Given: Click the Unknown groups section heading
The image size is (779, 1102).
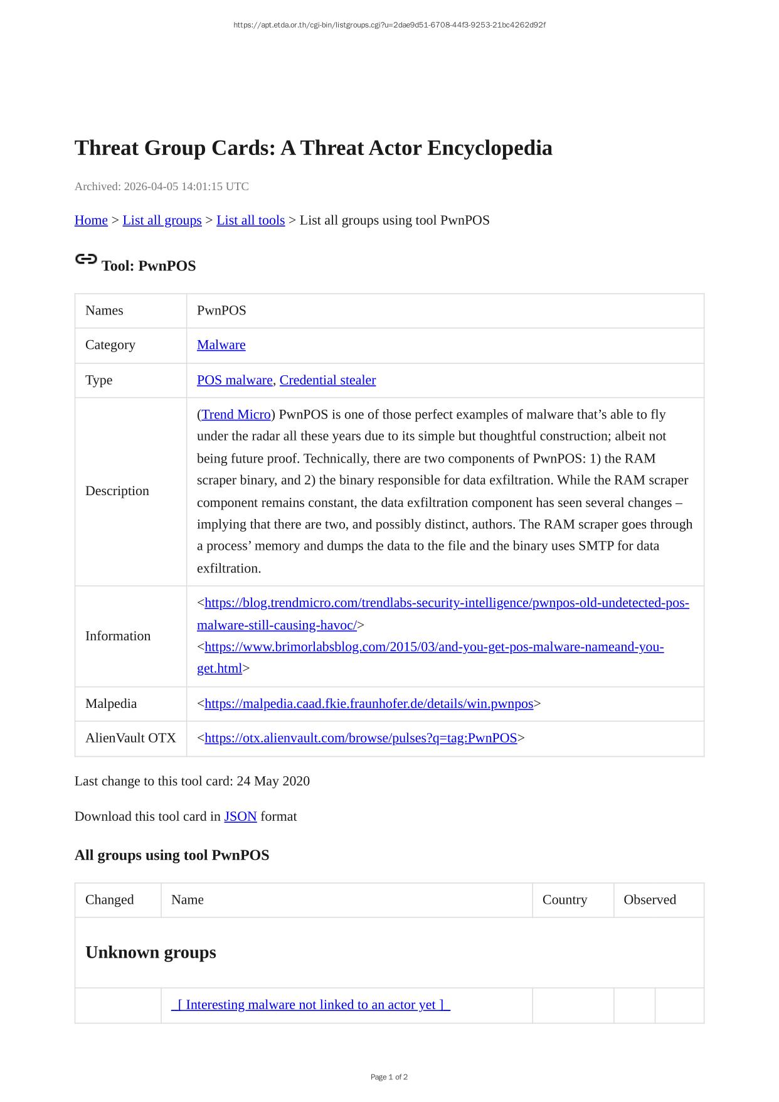Looking at the screenshot, I should coord(151,953).
